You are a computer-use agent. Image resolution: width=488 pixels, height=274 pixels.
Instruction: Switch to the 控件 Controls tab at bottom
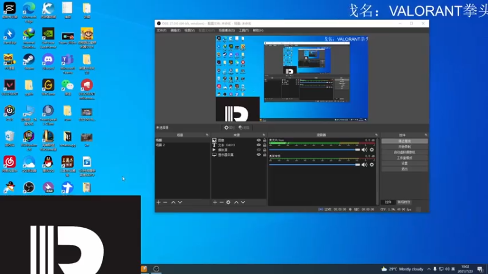tap(388, 202)
